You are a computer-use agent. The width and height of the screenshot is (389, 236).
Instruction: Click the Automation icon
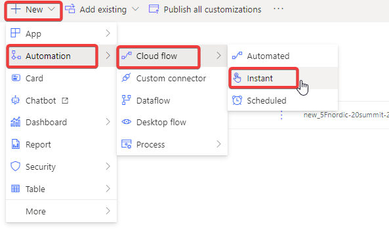pos(16,56)
